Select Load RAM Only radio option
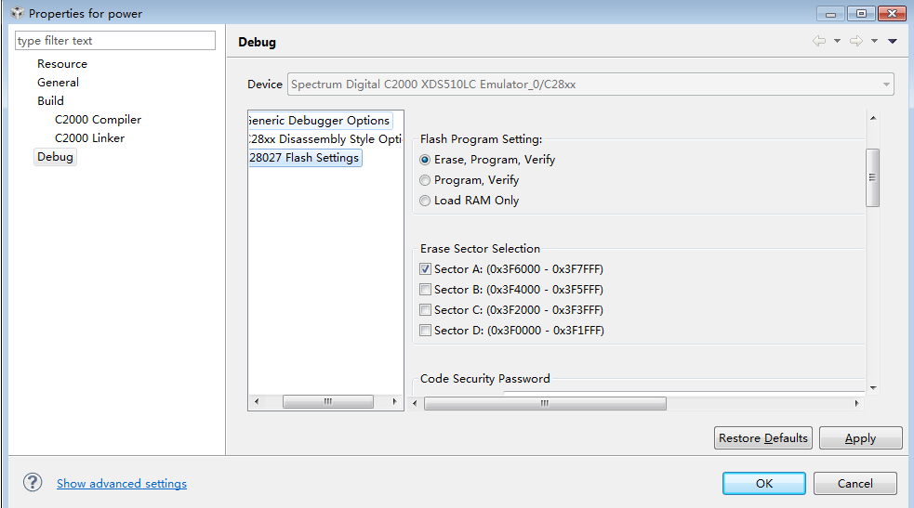The image size is (914, 508). click(x=425, y=201)
